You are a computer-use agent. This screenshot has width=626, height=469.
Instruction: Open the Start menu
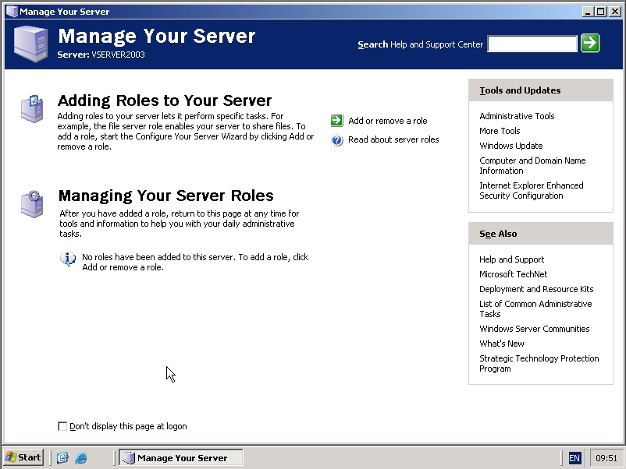click(x=23, y=457)
